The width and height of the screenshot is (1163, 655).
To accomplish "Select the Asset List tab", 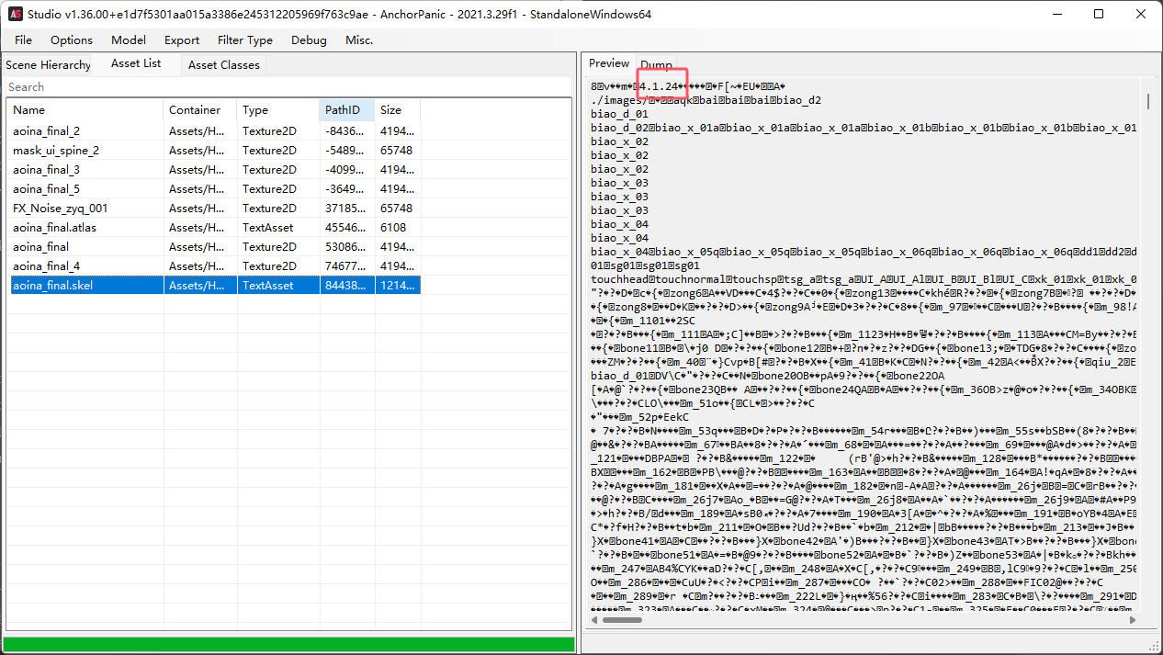I will pyautogui.click(x=136, y=63).
